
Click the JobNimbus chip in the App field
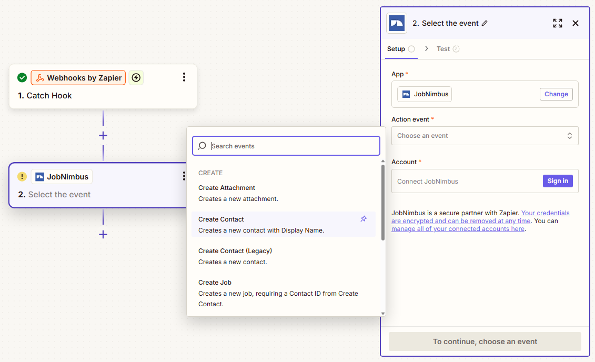point(424,94)
